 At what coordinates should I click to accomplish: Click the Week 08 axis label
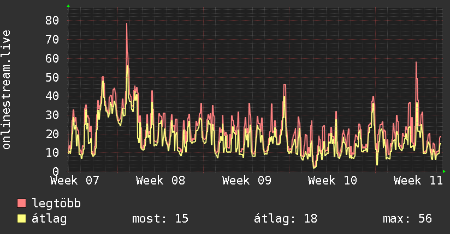[161, 181]
